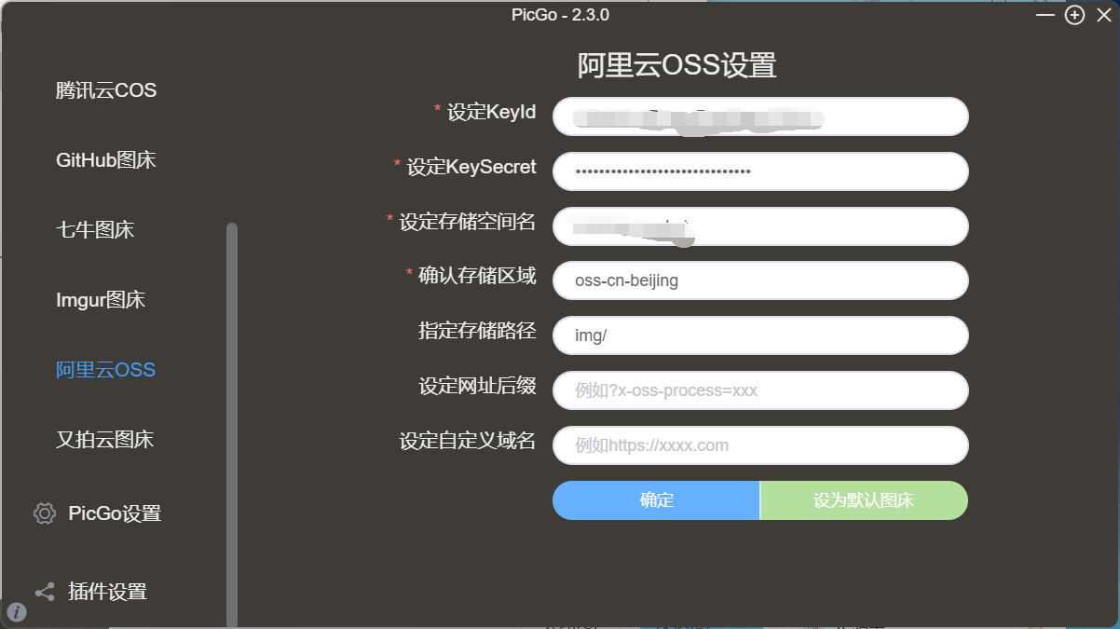This screenshot has width=1120, height=629.
Task: Close the PicGo window
Action: pos(1104,15)
